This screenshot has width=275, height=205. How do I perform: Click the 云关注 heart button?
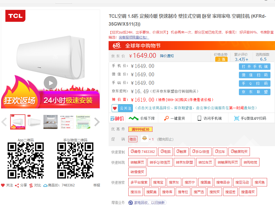coord(122,108)
